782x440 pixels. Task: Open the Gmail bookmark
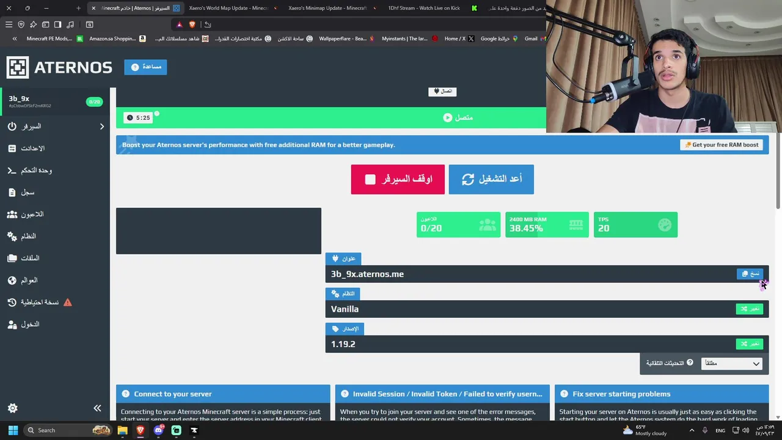(535, 38)
